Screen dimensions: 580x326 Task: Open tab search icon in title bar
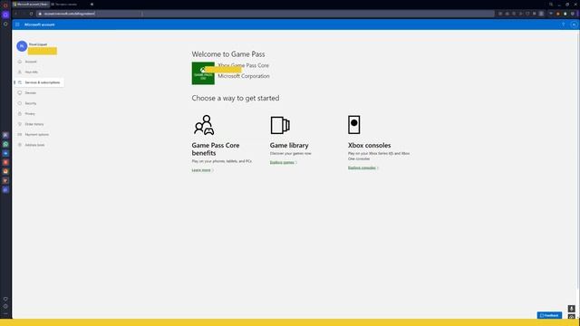tap(551, 5)
